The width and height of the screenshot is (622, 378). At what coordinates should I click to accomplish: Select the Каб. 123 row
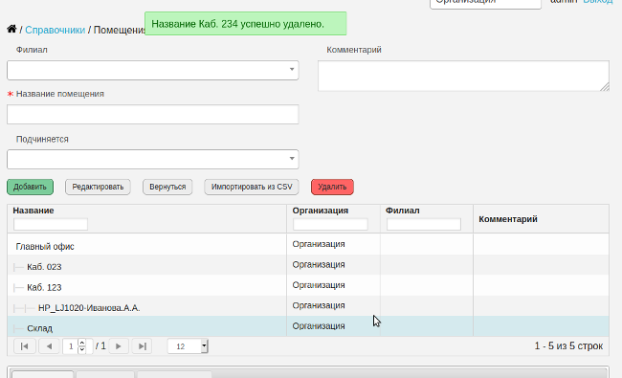coord(308,285)
